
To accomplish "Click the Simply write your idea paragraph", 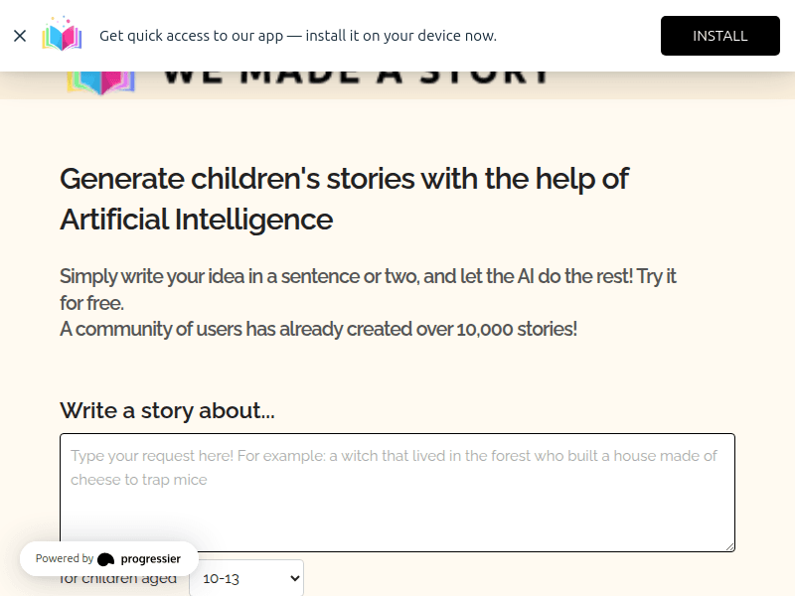I will (368, 289).
